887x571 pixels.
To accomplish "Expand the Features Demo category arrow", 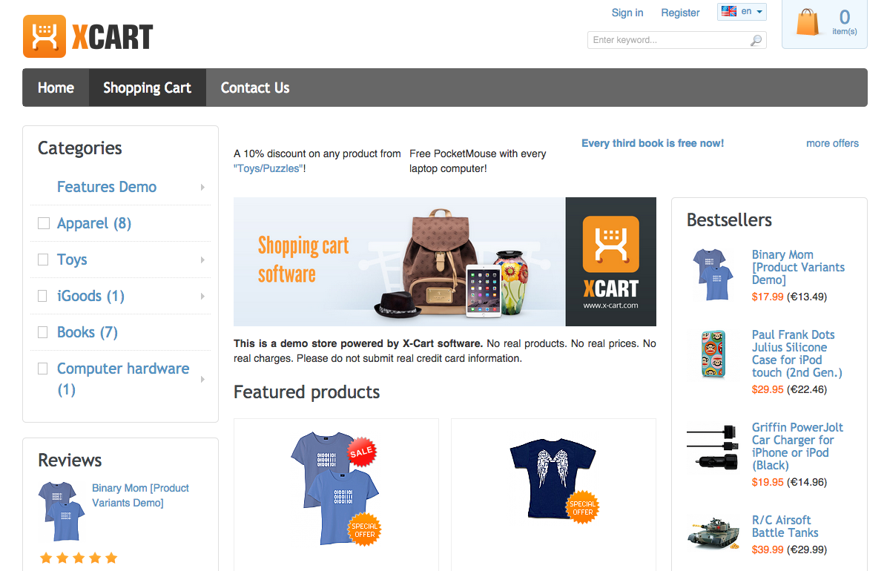I will (x=202, y=188).
